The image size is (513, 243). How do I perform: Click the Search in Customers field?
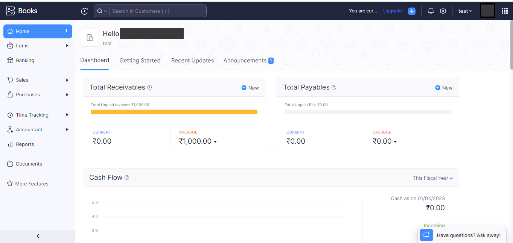click(x=158, y=11)
